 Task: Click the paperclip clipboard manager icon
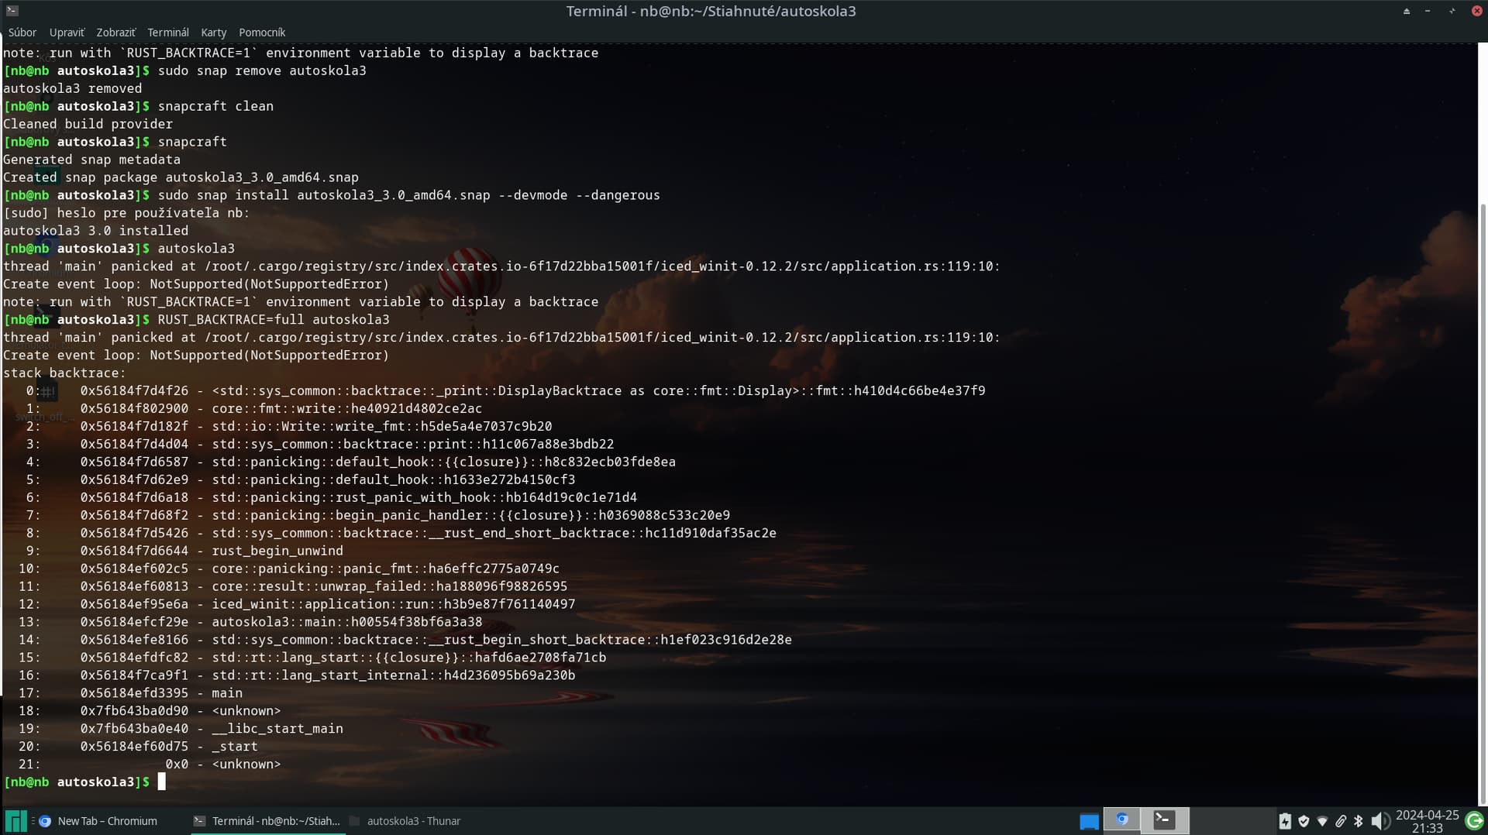pyautogui.click(x=1340, y=821)
